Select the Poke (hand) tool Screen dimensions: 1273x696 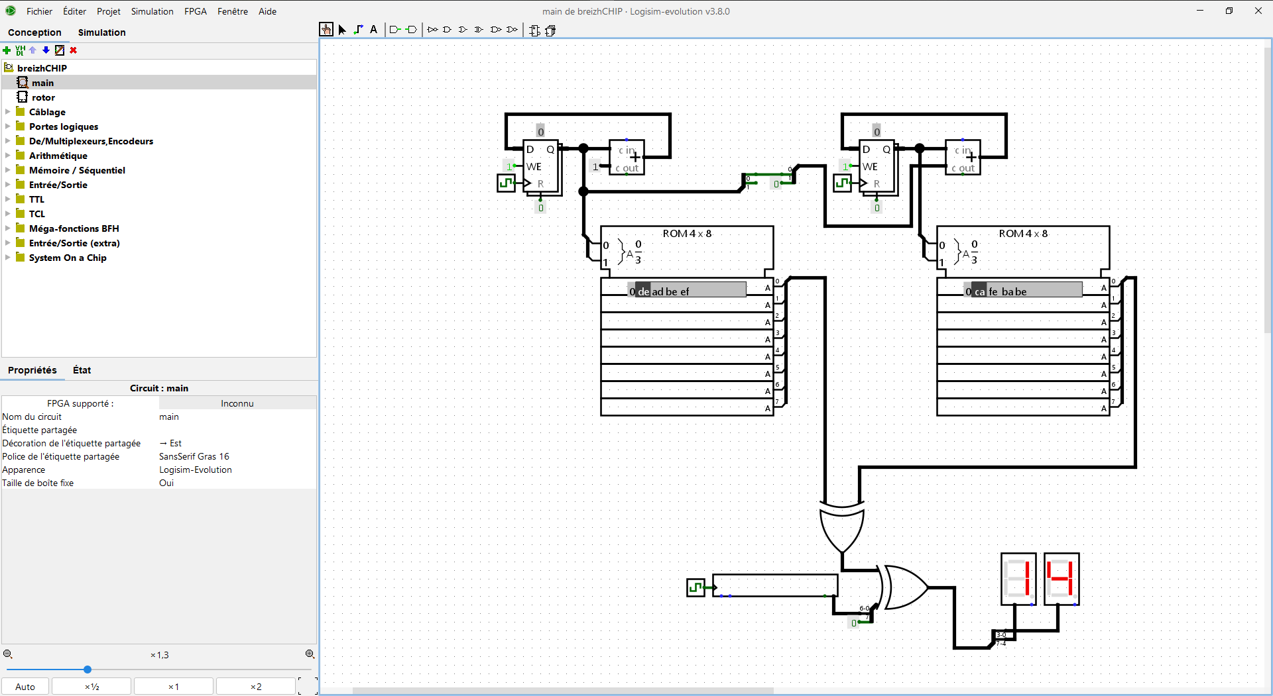(x=326, y=30)
